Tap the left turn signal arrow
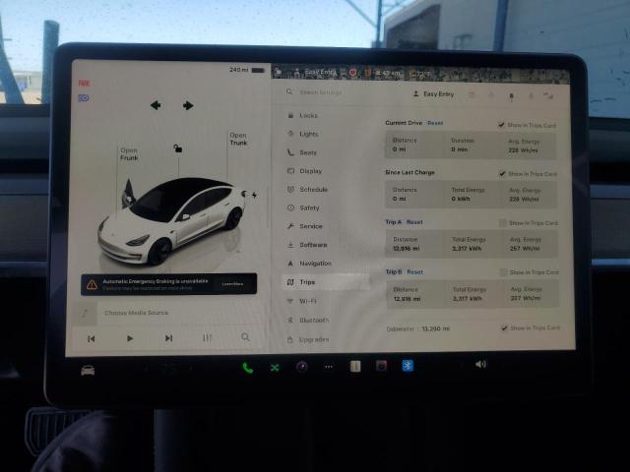The height and width of the screenshot is (472, 630). click(x=156, y=105)
